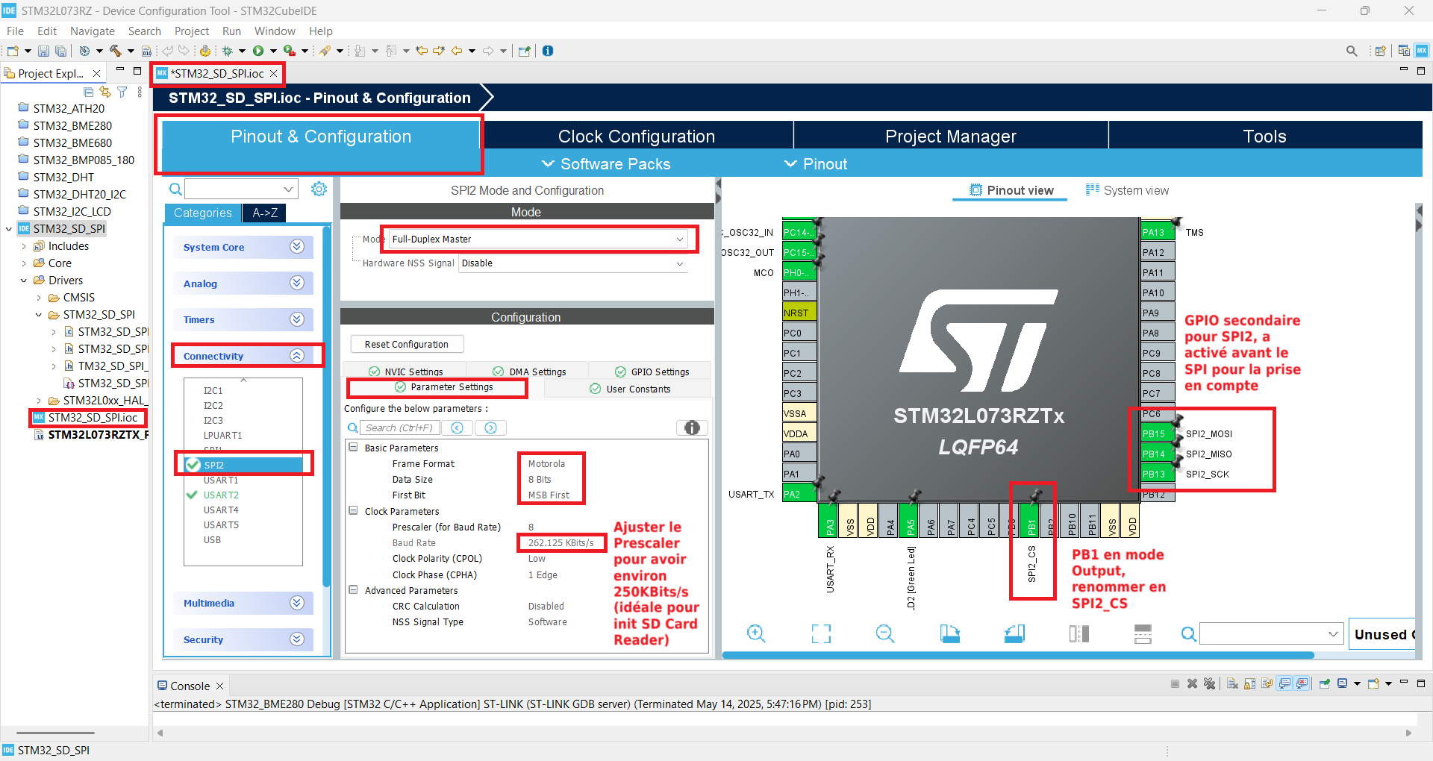1433x761 pixels.
Task: Toggle Link with Editor in Project Explorer
Action: [105, 92]
